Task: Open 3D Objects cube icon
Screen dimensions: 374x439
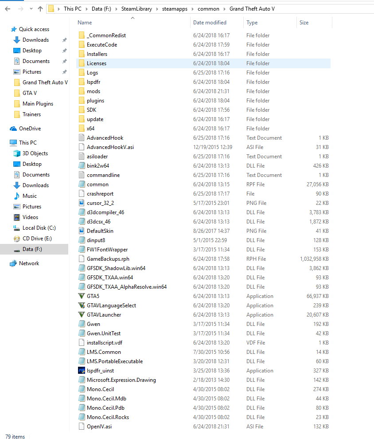Action: (17, 153)
